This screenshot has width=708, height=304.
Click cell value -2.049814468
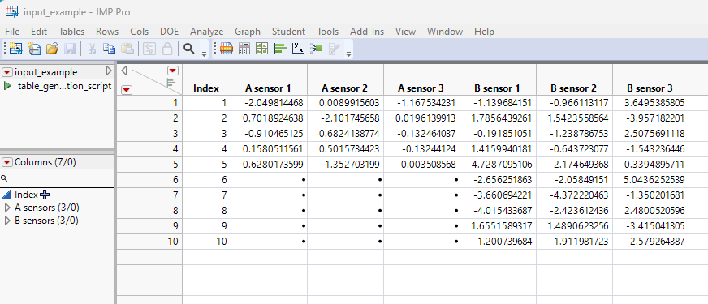269,103
